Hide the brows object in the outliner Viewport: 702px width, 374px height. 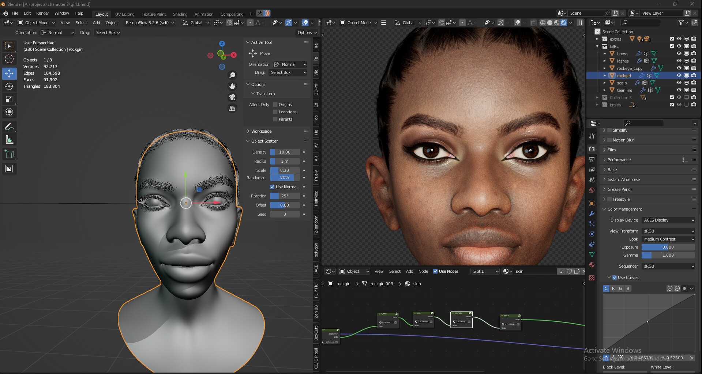point(679,53)
